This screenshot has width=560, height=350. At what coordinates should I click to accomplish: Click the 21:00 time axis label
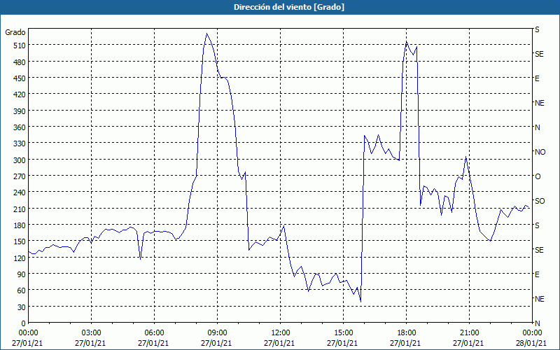(469, 333)
